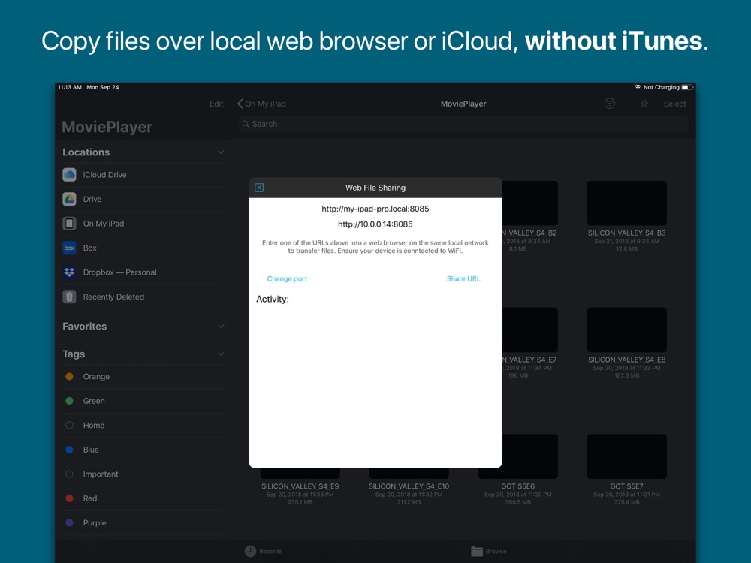Image resolution: width=751 pixels, height=563 pixels.
Task: Click the SILICON_VALLEY_S4_E10 file name
Action: coord(409,486)
